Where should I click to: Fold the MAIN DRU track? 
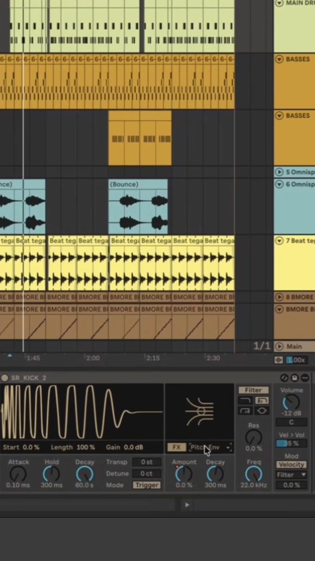pos(280,3)
